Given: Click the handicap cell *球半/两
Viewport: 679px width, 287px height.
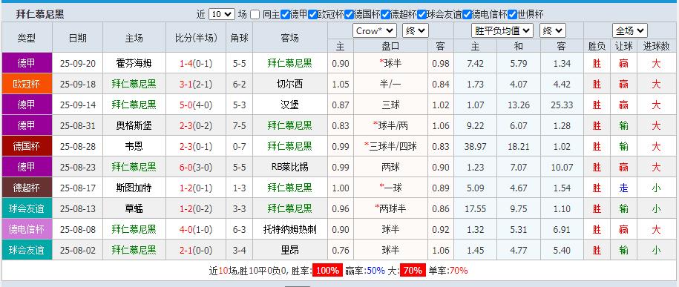Looking at the screenshot, I should (x=390, y=126).
